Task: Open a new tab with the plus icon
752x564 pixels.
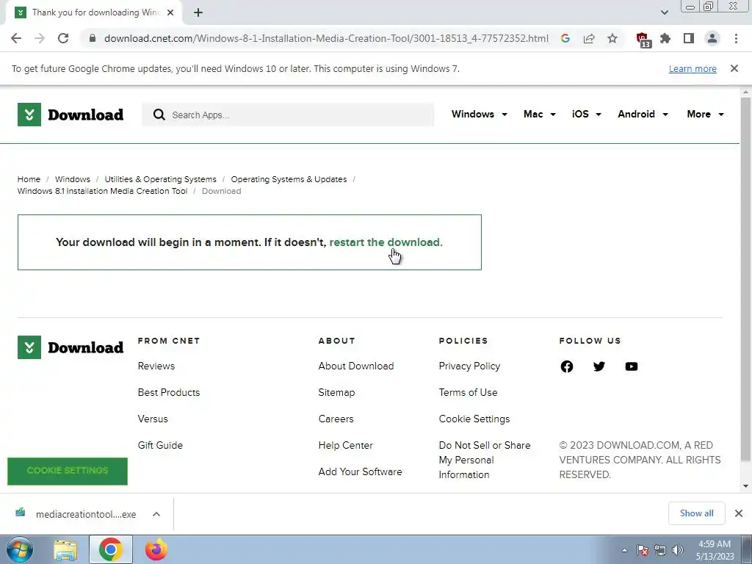Action: [x=198, y=12]
